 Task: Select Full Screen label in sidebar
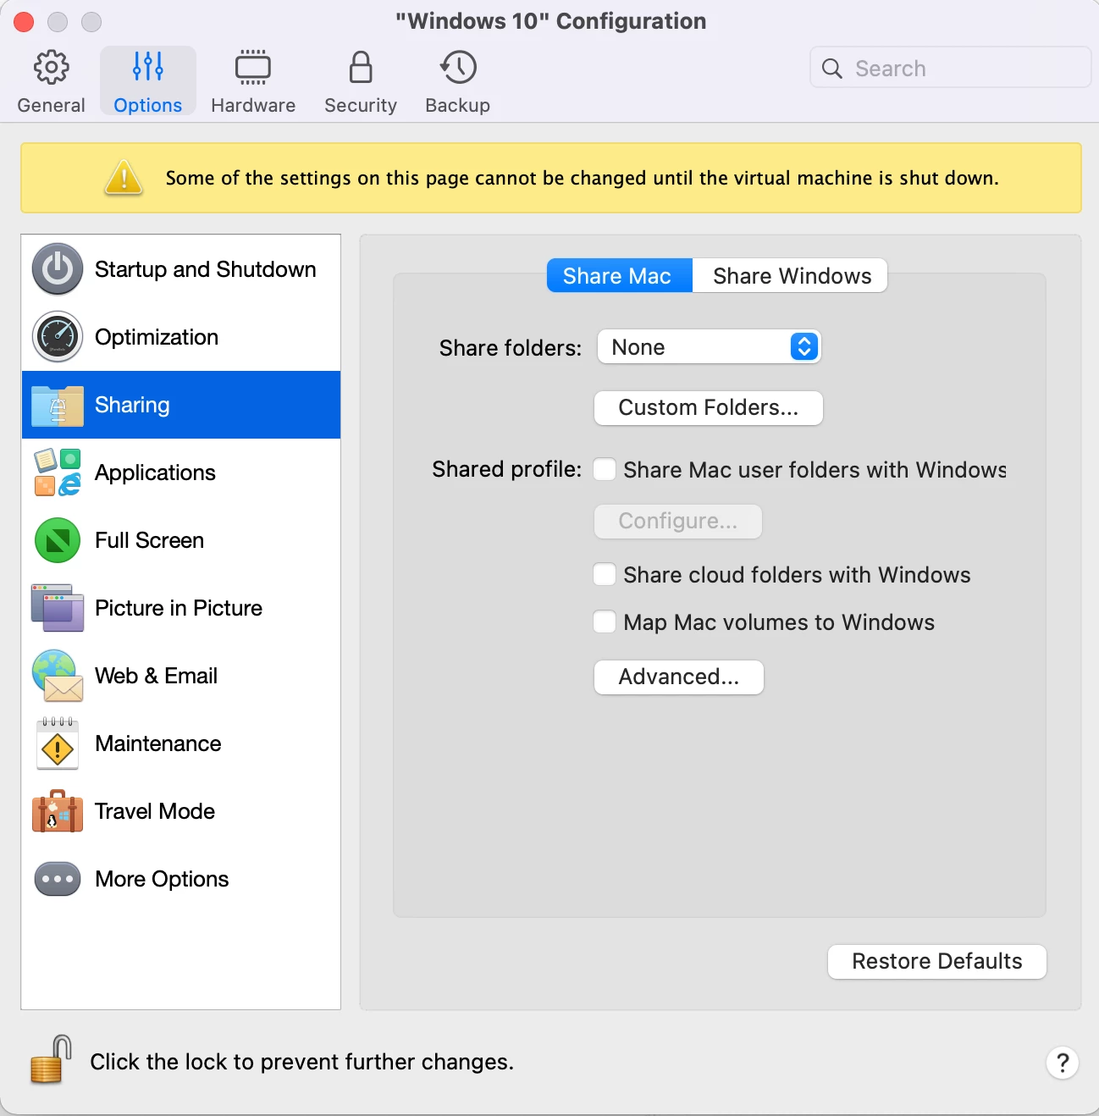[x=149, y=540]
